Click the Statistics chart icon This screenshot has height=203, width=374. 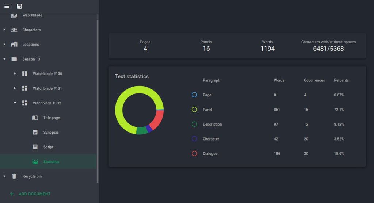point(35,162)
